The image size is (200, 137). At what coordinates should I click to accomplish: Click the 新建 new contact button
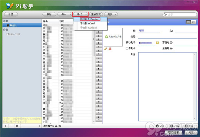[x=11, y=14]
